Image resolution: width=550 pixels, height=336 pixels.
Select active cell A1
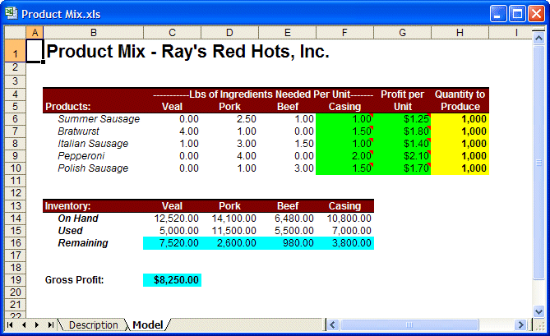[x=35, y=51]
